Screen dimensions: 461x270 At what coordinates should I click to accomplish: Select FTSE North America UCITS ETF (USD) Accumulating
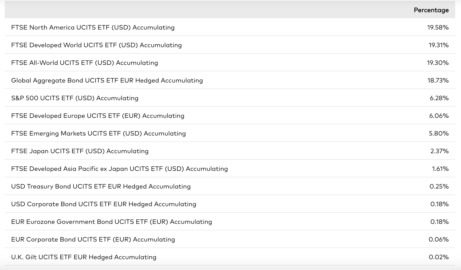click(x=93, y=27)
